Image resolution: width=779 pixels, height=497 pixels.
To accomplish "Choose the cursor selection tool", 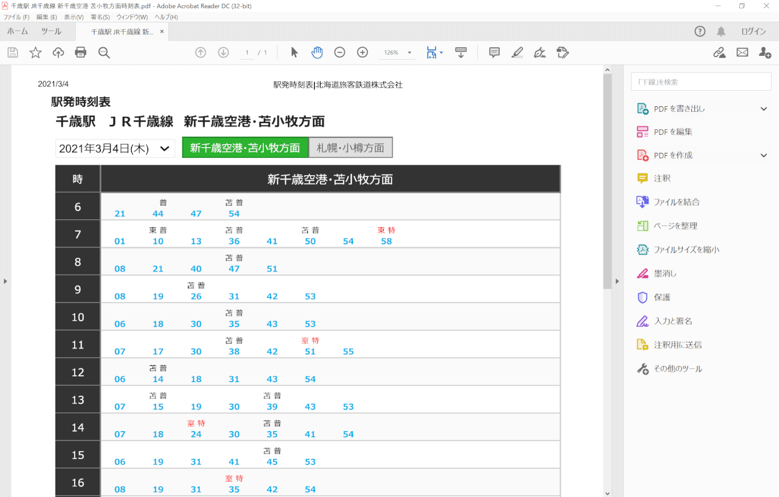I will pos(294,53).
